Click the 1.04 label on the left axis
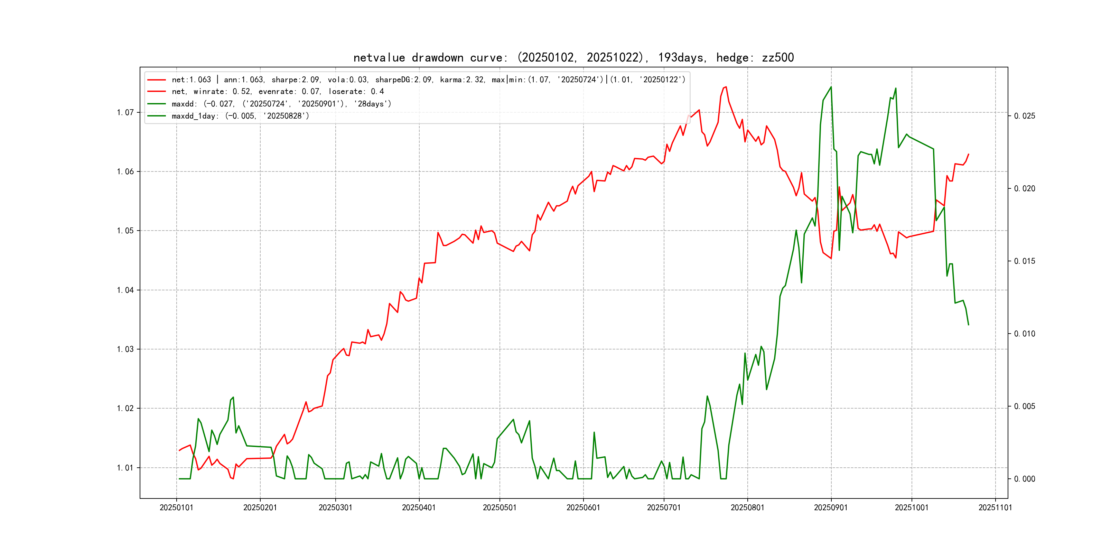The height and width of the screenshot is (560, 1120). 125,290
